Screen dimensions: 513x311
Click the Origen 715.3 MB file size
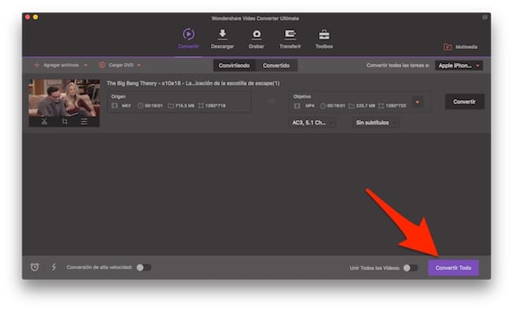pyautogui.click(x=185, y=106)
